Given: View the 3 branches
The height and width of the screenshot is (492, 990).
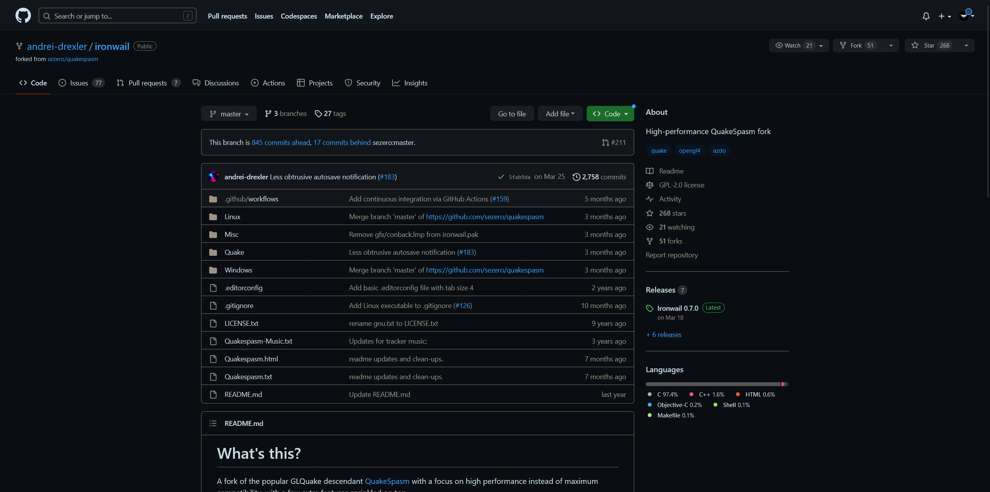Looking at the screenshot, I should click(286, 114).
